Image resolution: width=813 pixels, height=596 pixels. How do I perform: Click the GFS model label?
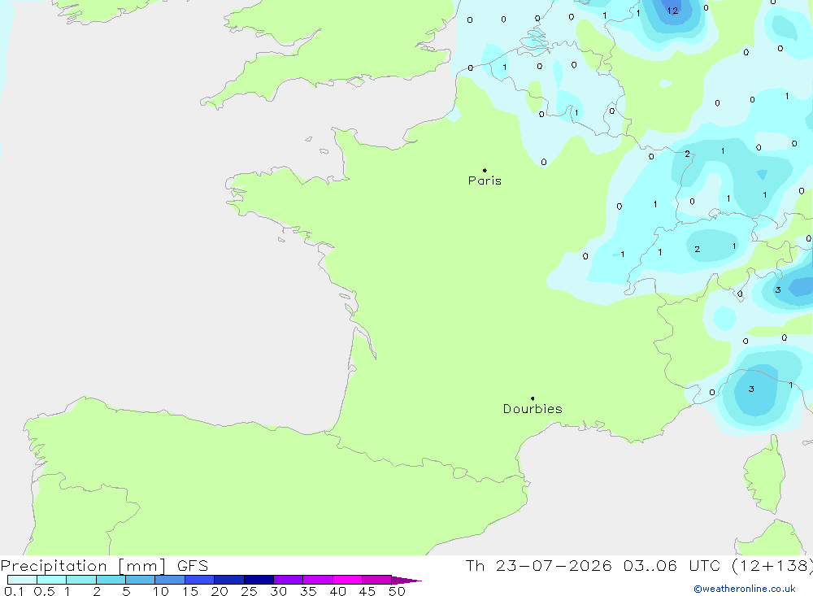coord(193,566)
